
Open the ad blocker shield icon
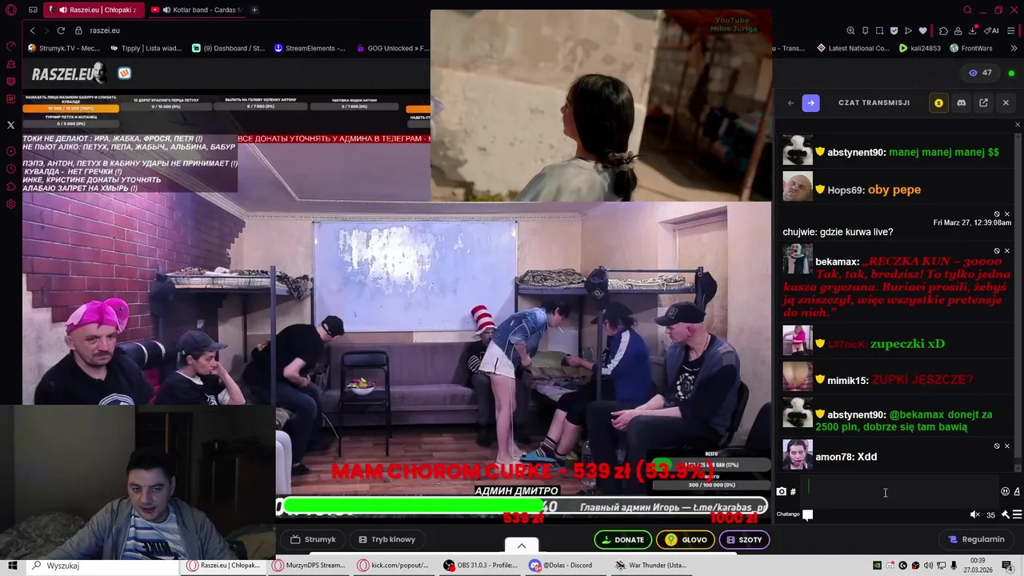coord(894,30)
